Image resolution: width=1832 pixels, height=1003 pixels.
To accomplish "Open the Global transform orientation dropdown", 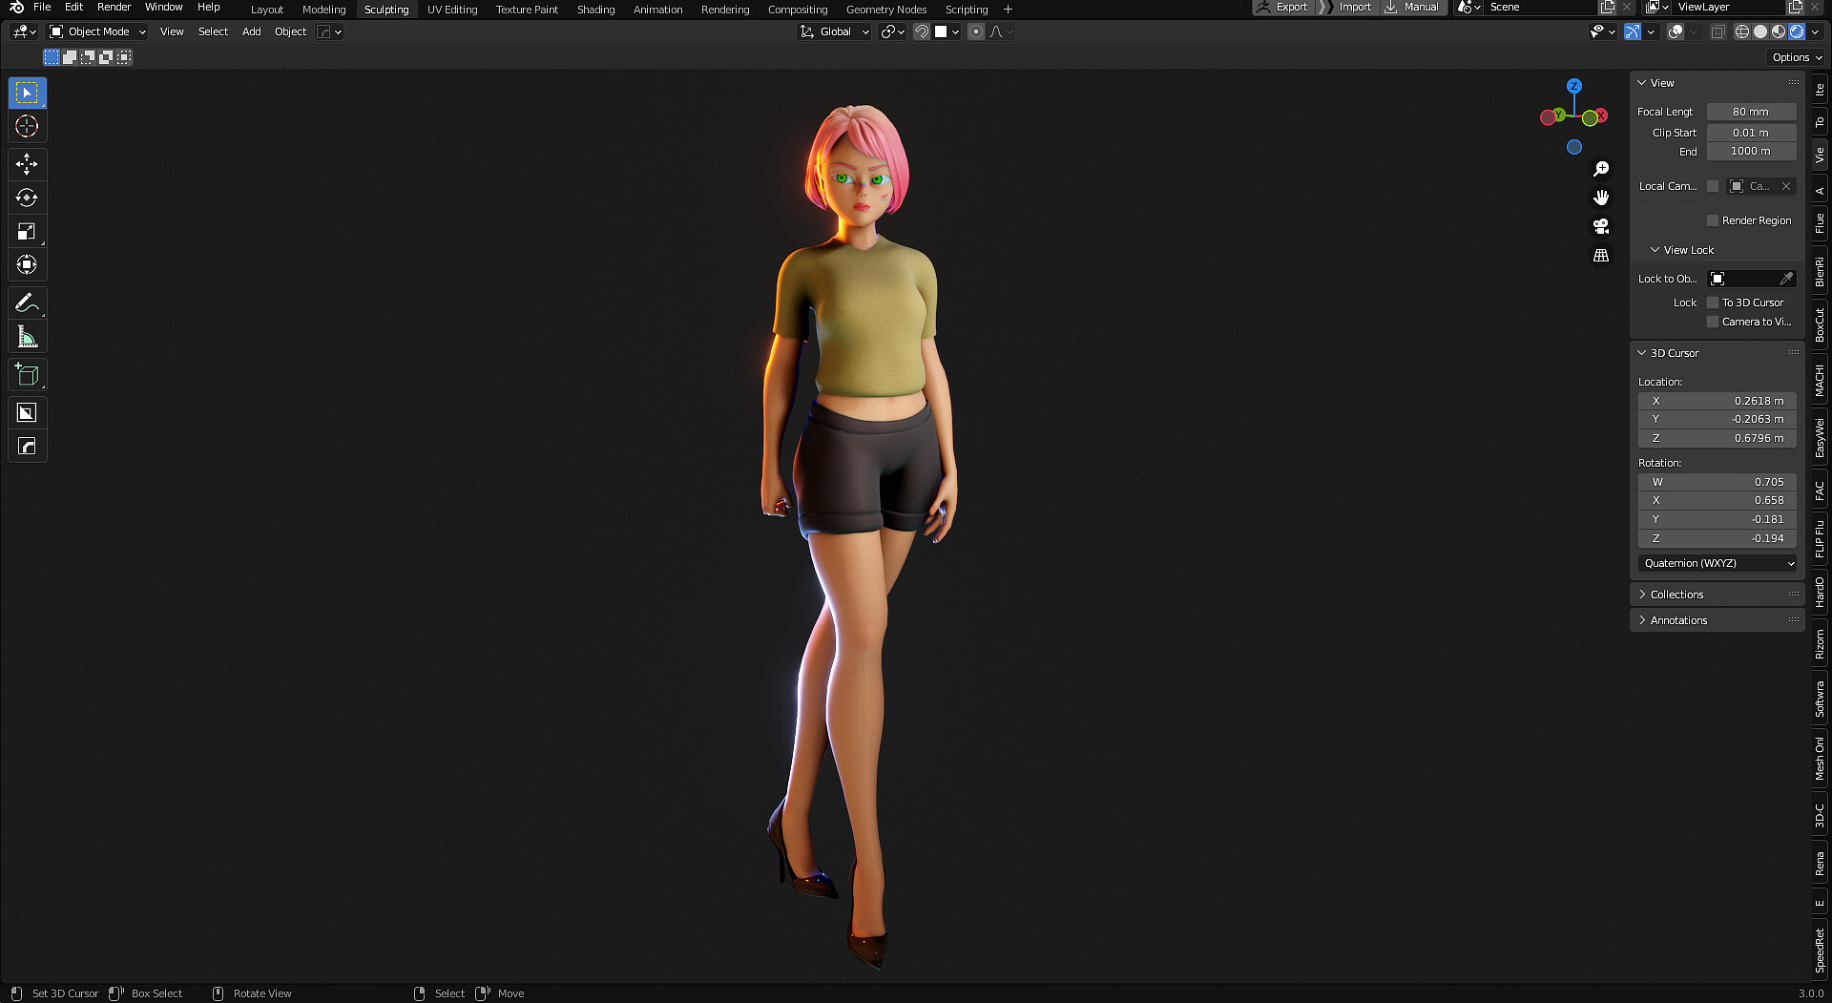I will 834,31.
